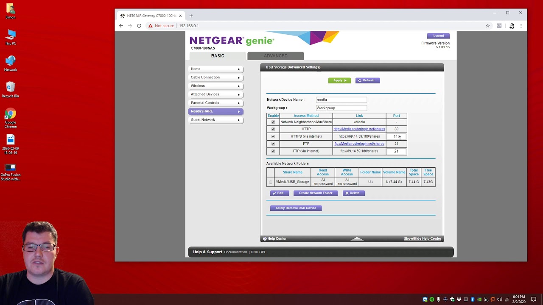Open the HTTP Media.routerlogin.net/shares link

359,129
